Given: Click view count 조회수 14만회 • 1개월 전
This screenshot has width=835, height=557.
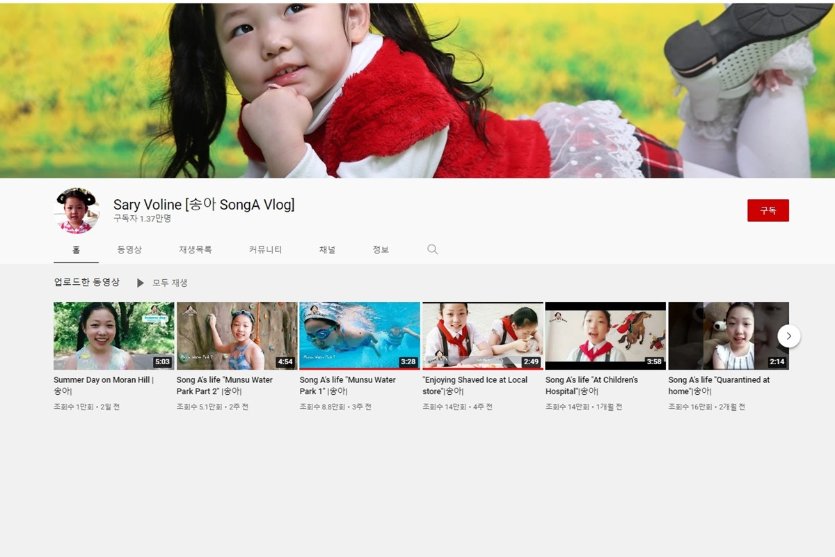Looking at the screenshot, I should point(584,407).
